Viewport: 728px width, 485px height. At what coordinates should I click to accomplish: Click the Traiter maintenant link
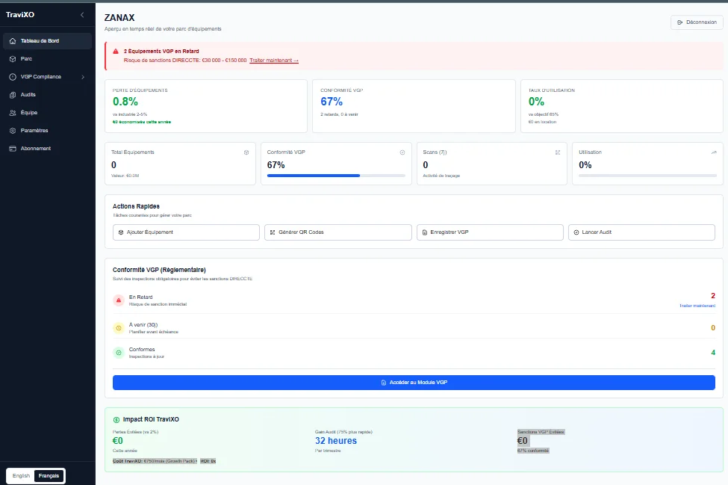tap(273, 60)
